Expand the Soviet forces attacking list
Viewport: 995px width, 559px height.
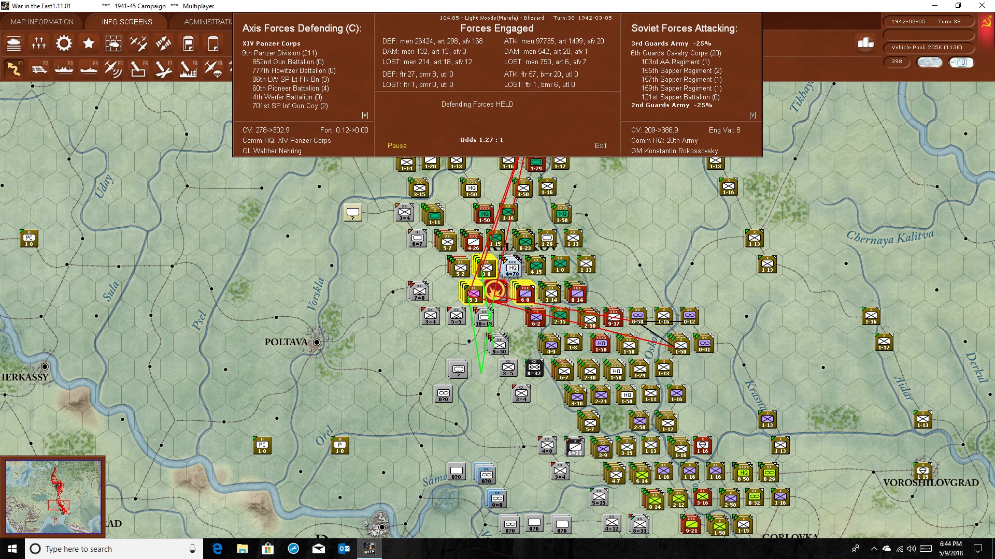pyautogui.click(x=752, y=115)
